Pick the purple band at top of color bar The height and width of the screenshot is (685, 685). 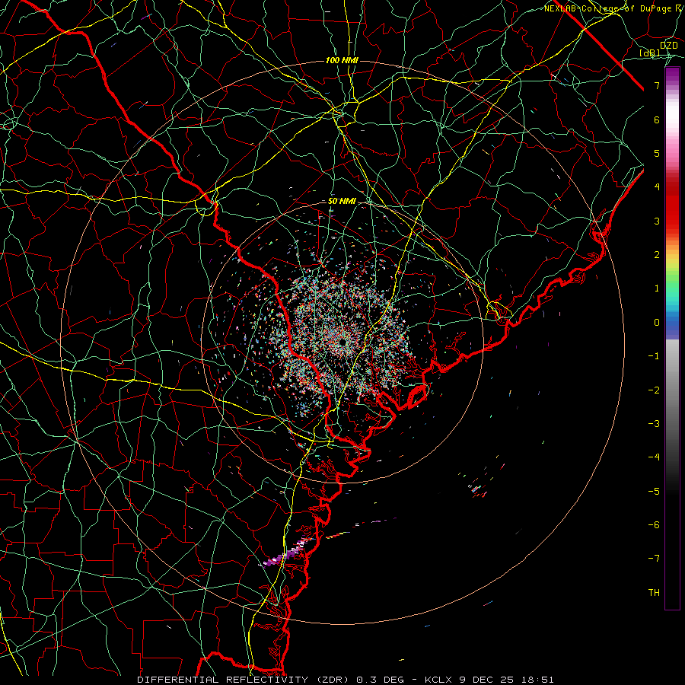click(672, 75)
